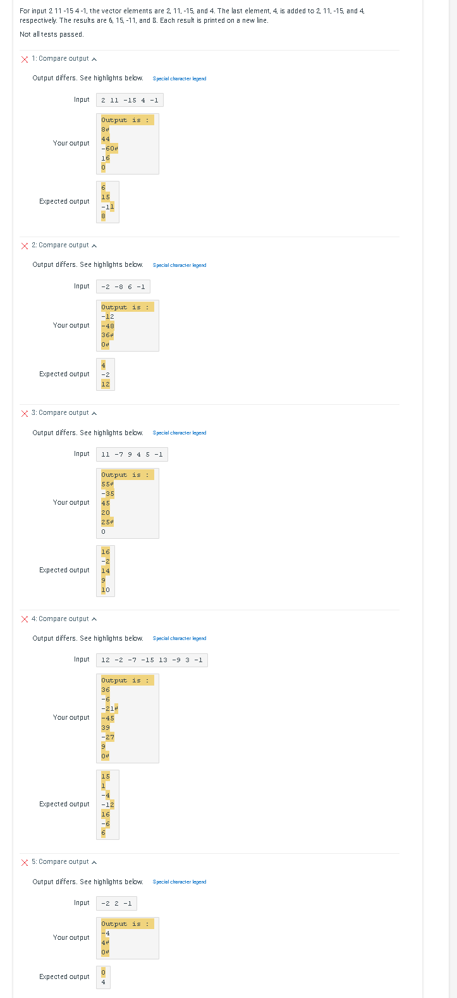This screenshot has width=457, height=998.
Task: Open Special character legend for test 3
Action: 179,433
